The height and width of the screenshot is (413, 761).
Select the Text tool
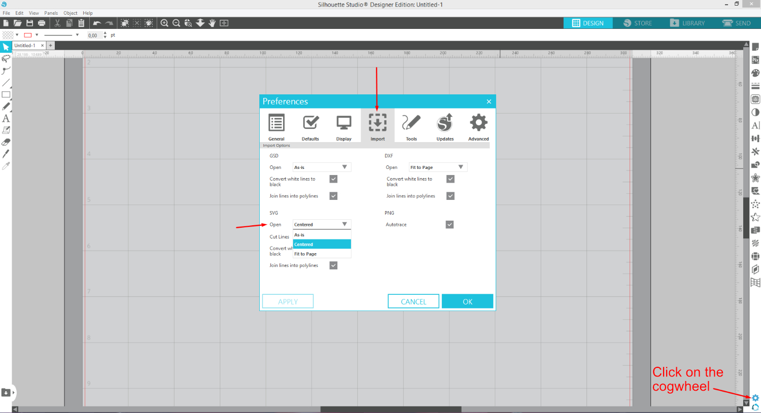point(6,118)
